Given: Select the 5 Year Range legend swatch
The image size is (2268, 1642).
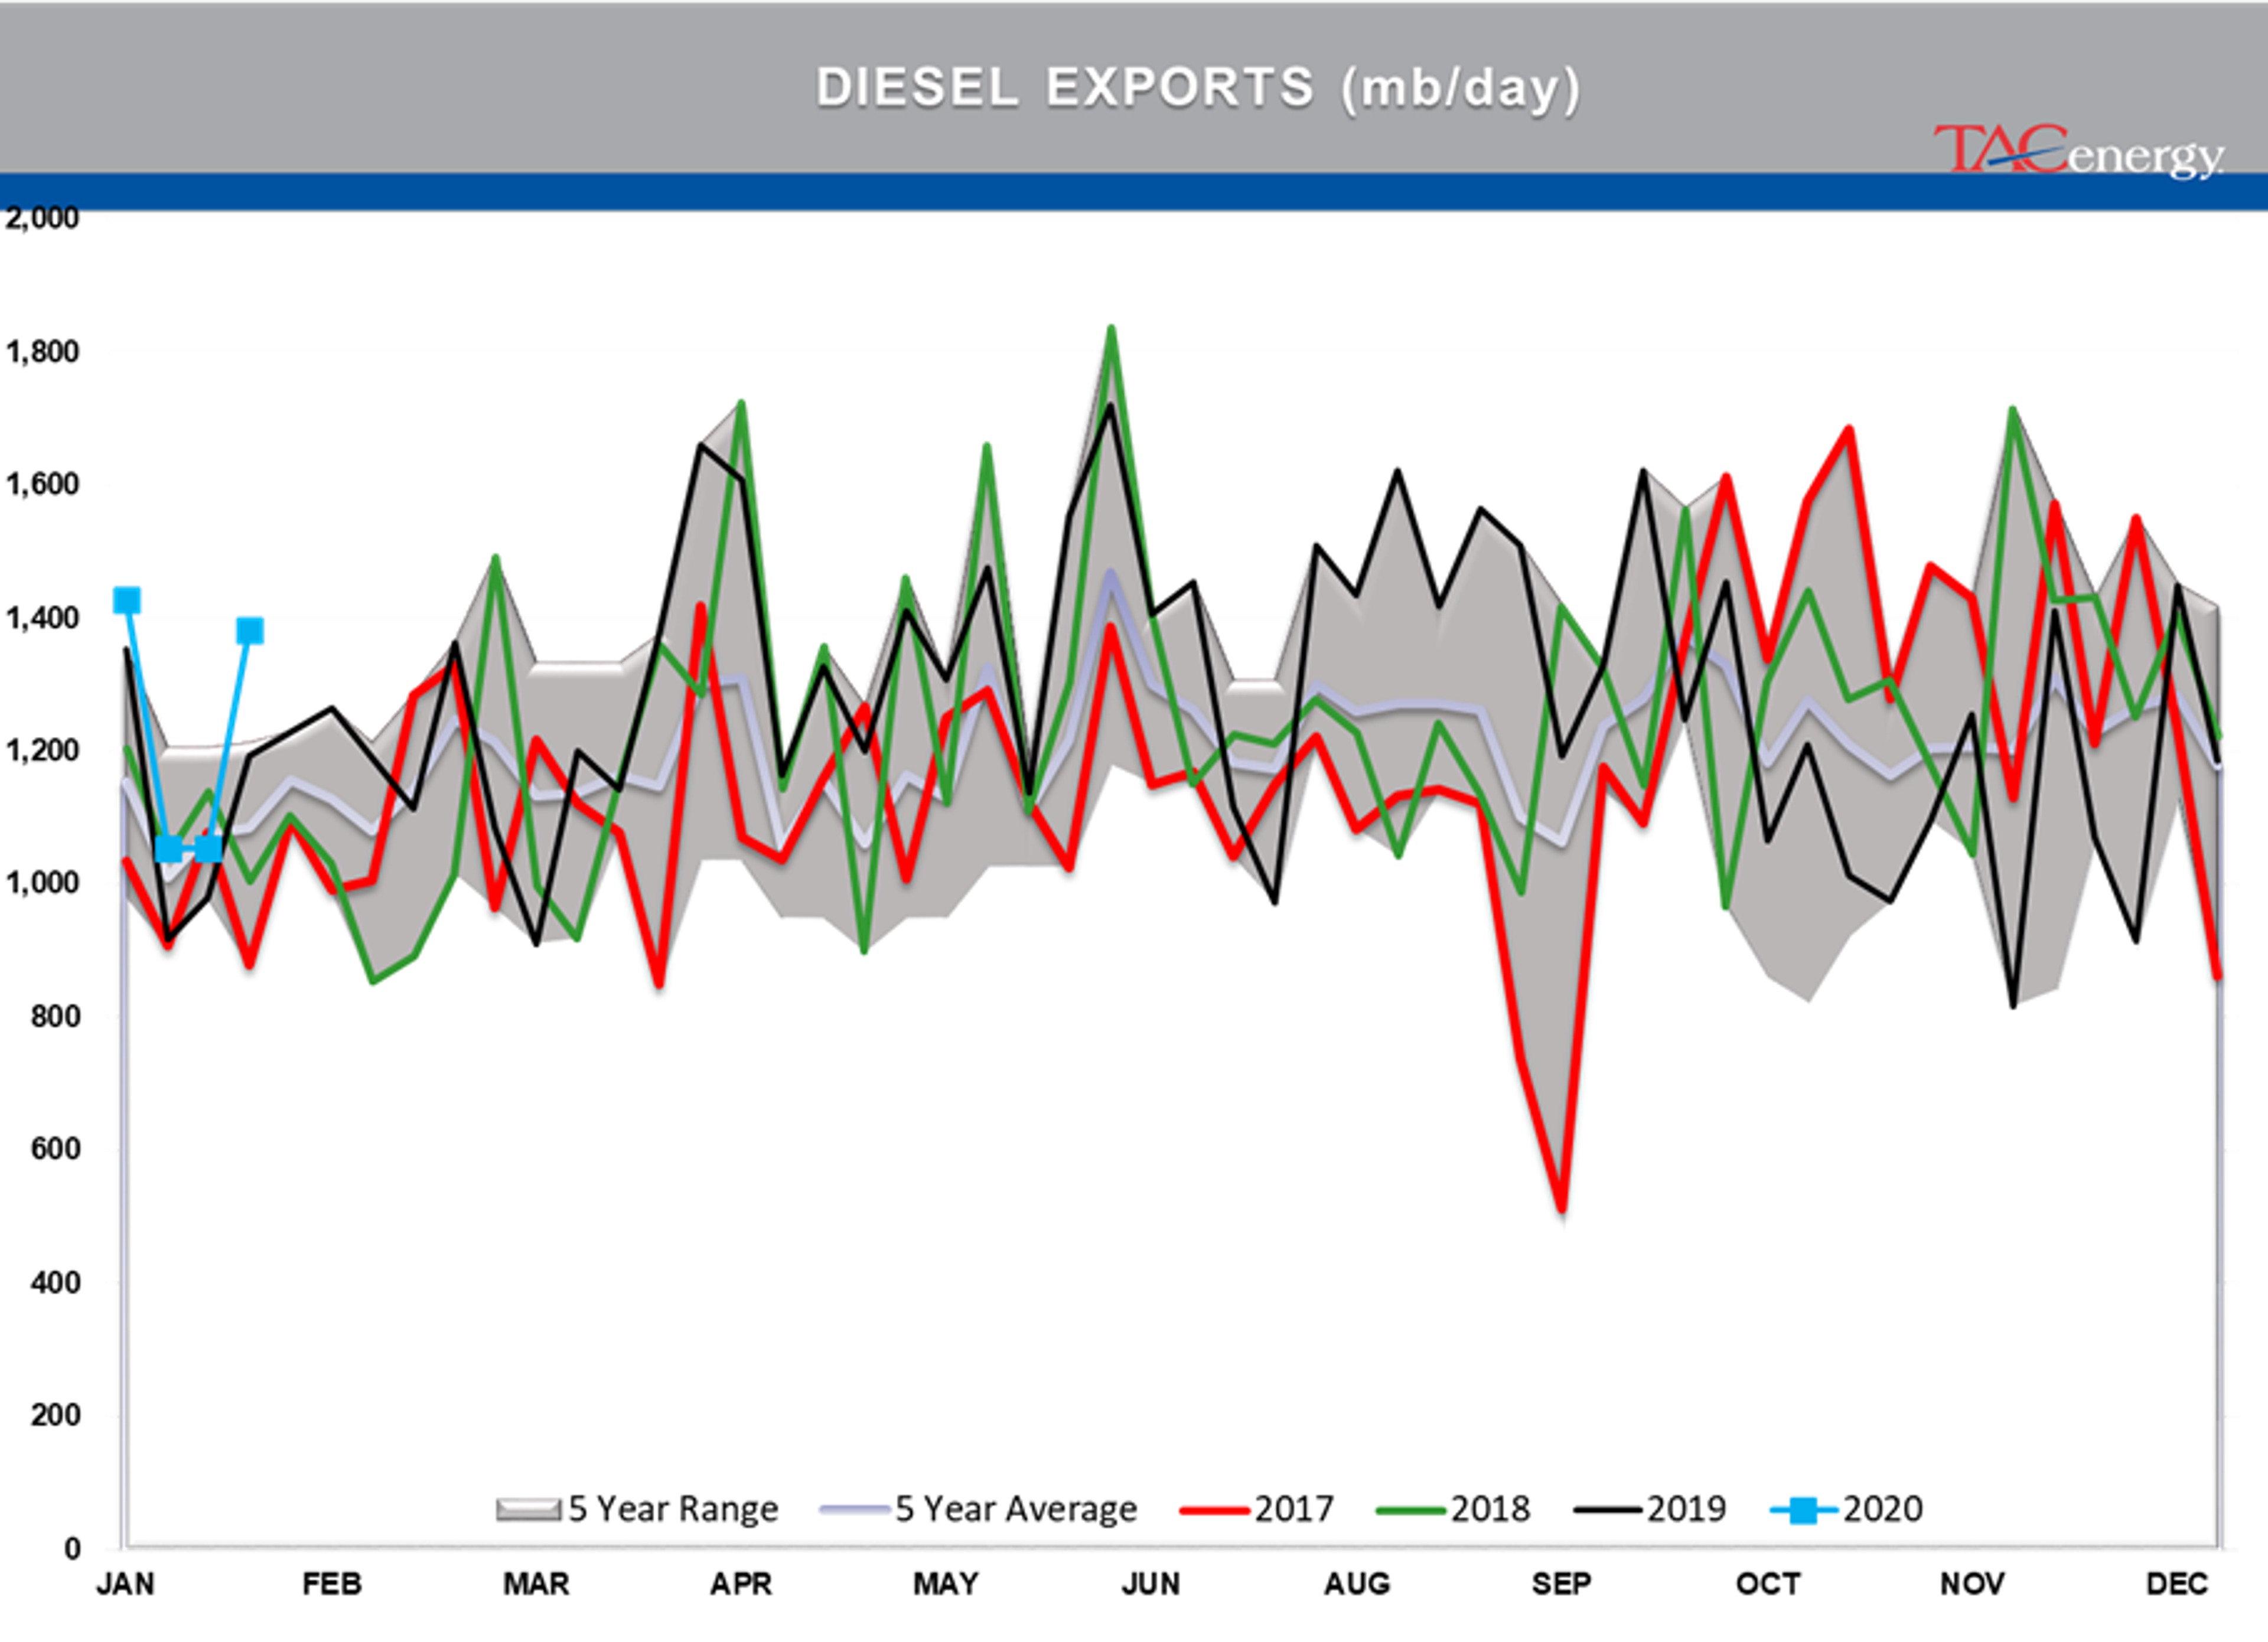Looking at the screenshot, I should [528, 1509].
